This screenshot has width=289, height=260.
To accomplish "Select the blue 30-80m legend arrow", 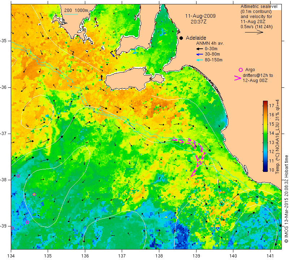I will point(200,55).
